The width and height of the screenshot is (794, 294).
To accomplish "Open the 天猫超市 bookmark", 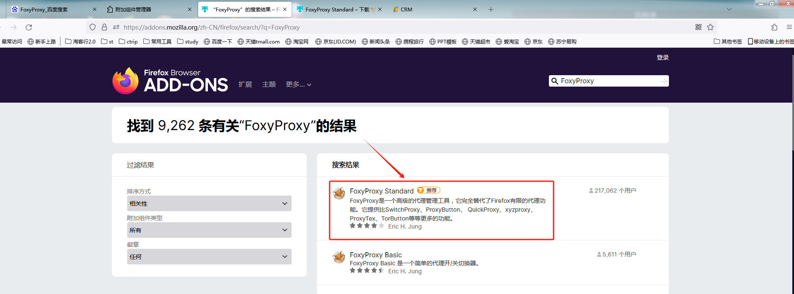I will [476, 41].
